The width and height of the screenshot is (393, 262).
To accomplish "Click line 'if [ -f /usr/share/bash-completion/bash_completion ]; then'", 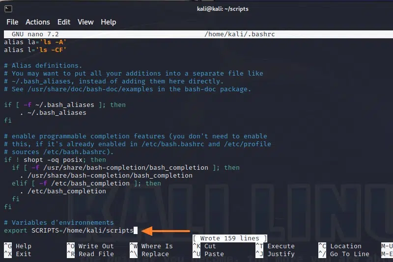I will (126, 167).
